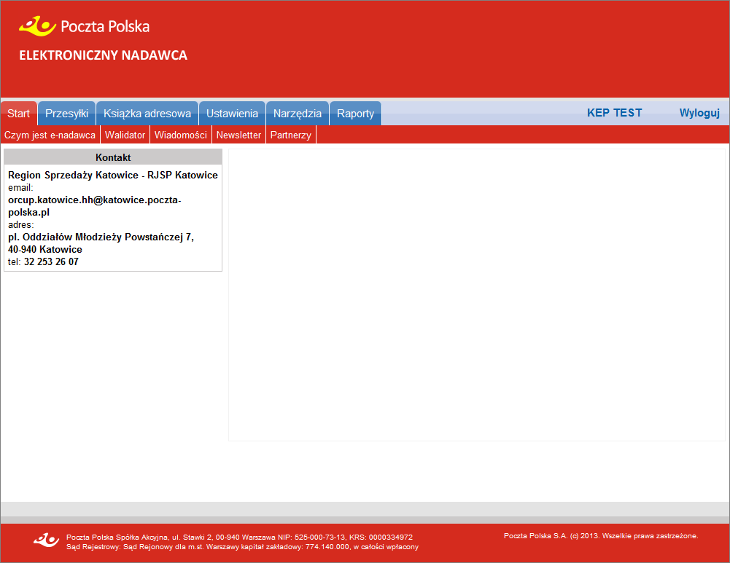Image resolution: width=730 pixels, height=563 pixels.
Task: Open the Newsletter submenu item
Action: (x=238, y=135)
